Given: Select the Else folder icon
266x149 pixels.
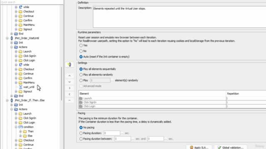Looking at the screenshot, I should 25,136.
